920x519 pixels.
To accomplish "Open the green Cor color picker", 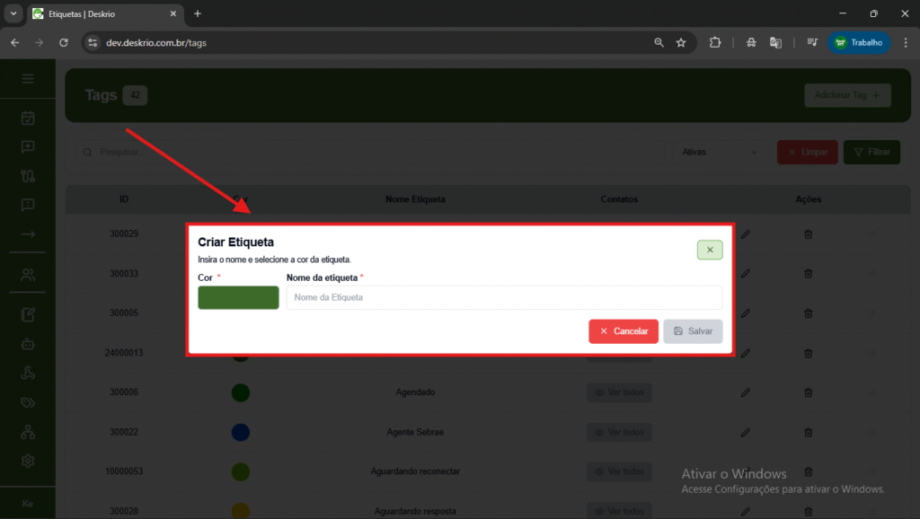I will (x=238, y=297).
